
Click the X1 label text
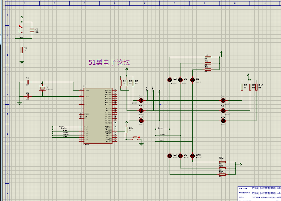48,87
